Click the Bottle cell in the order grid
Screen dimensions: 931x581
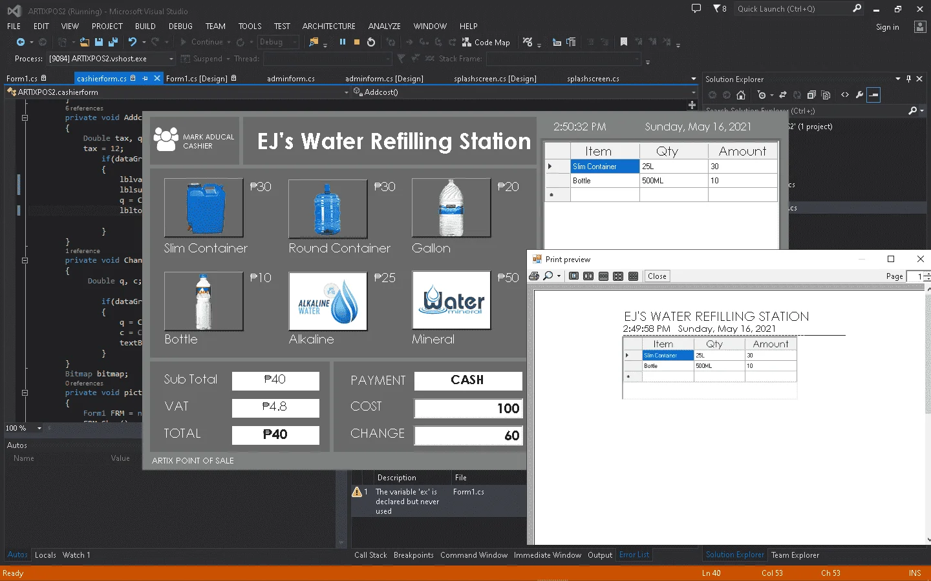pos(605,181)
